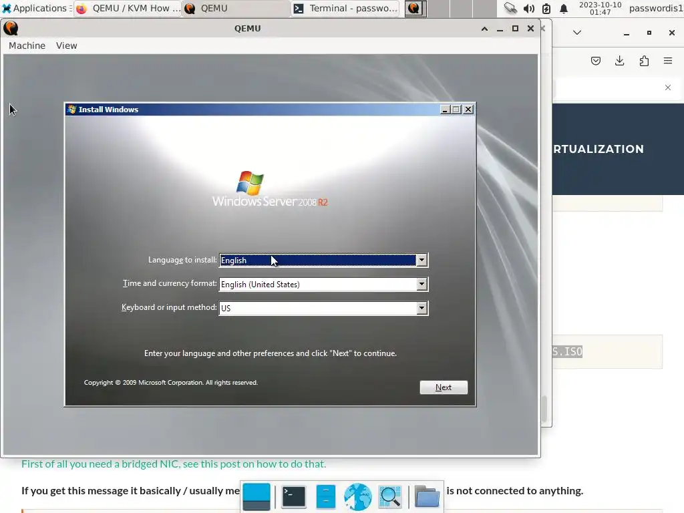The width and height of the screenshot is (684, 513).
Task: Click the volume speaker tray icon
Action: pyautogui.click(x=529, y=8)
